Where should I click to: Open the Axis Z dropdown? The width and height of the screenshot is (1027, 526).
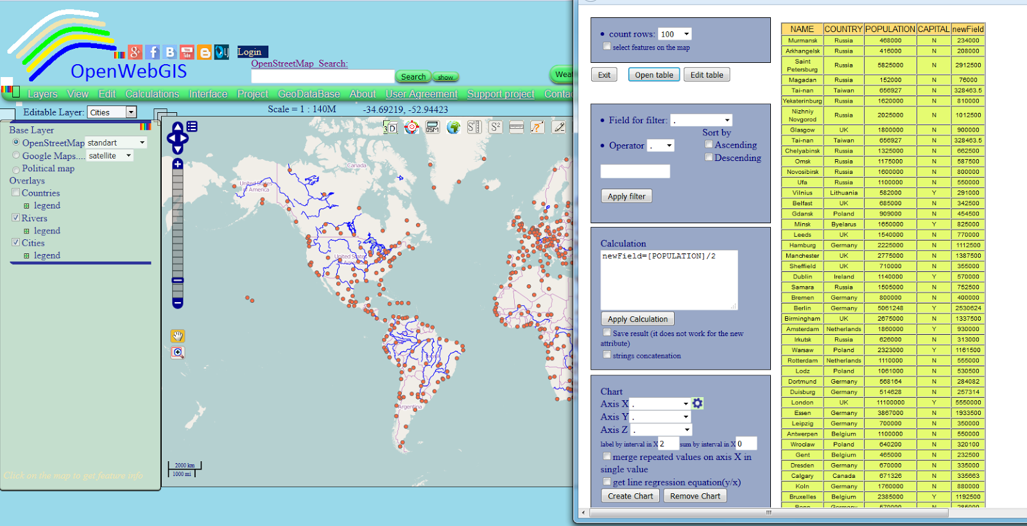pos(661,430)
